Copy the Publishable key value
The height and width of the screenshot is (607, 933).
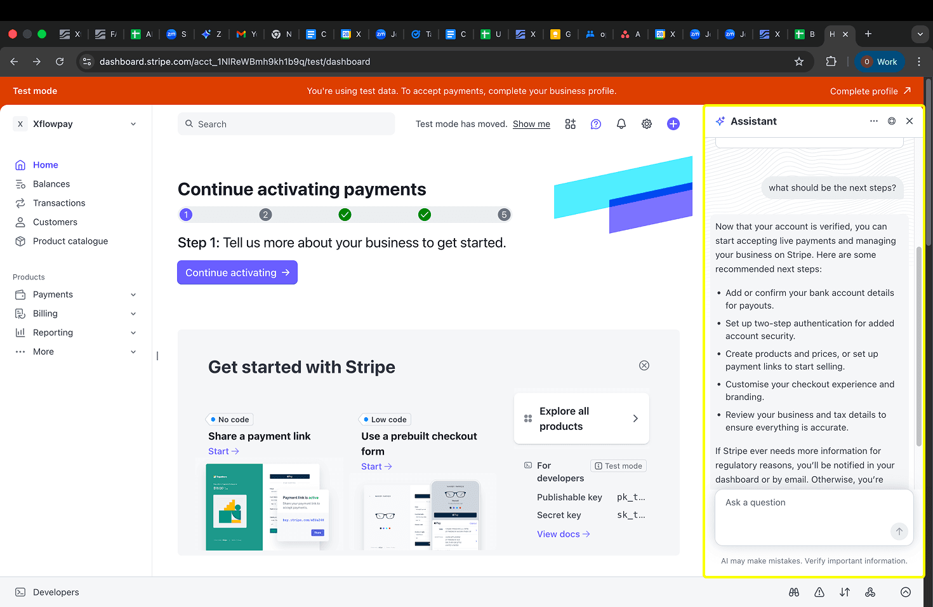pyautogui.click(x=631, y=498)
